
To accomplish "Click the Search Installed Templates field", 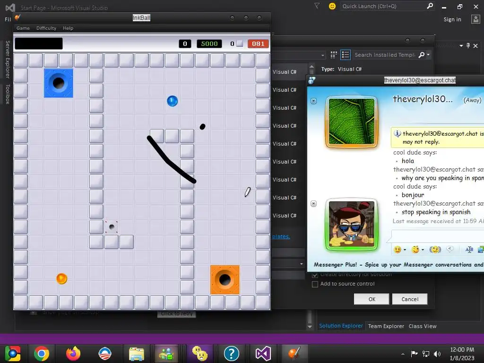I will coord(385,55).
